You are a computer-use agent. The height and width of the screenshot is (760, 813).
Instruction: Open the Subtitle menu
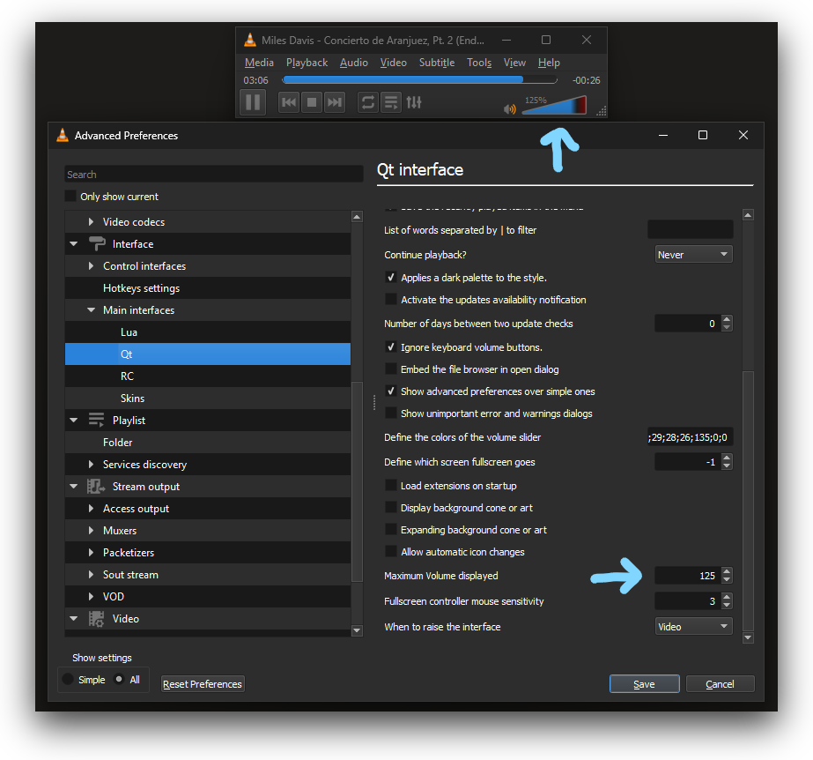[x=437, y=63]
